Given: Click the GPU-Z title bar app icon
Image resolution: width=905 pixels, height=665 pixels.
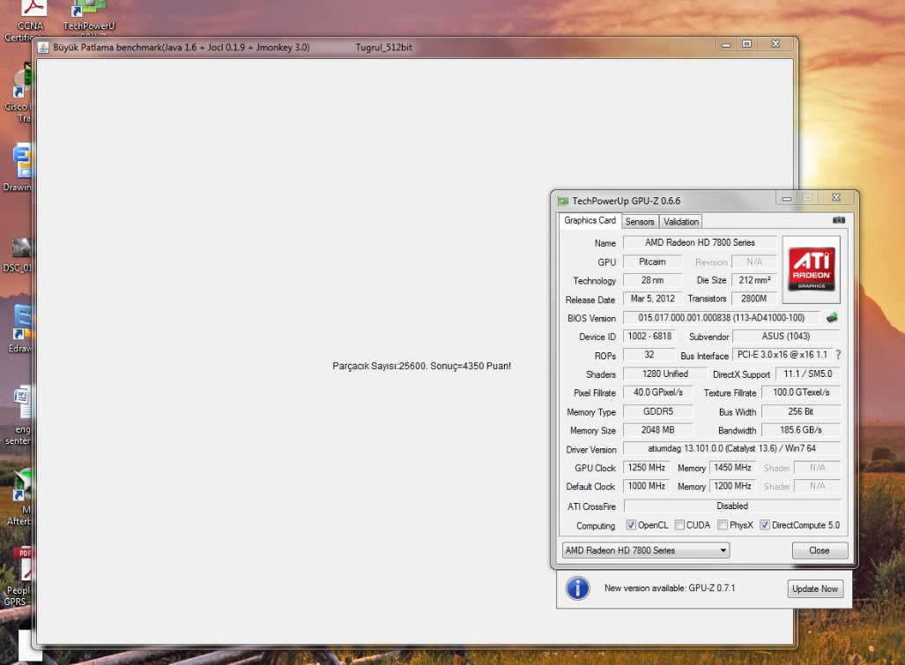Looking at the screenshot, I should tap(563, 202).
